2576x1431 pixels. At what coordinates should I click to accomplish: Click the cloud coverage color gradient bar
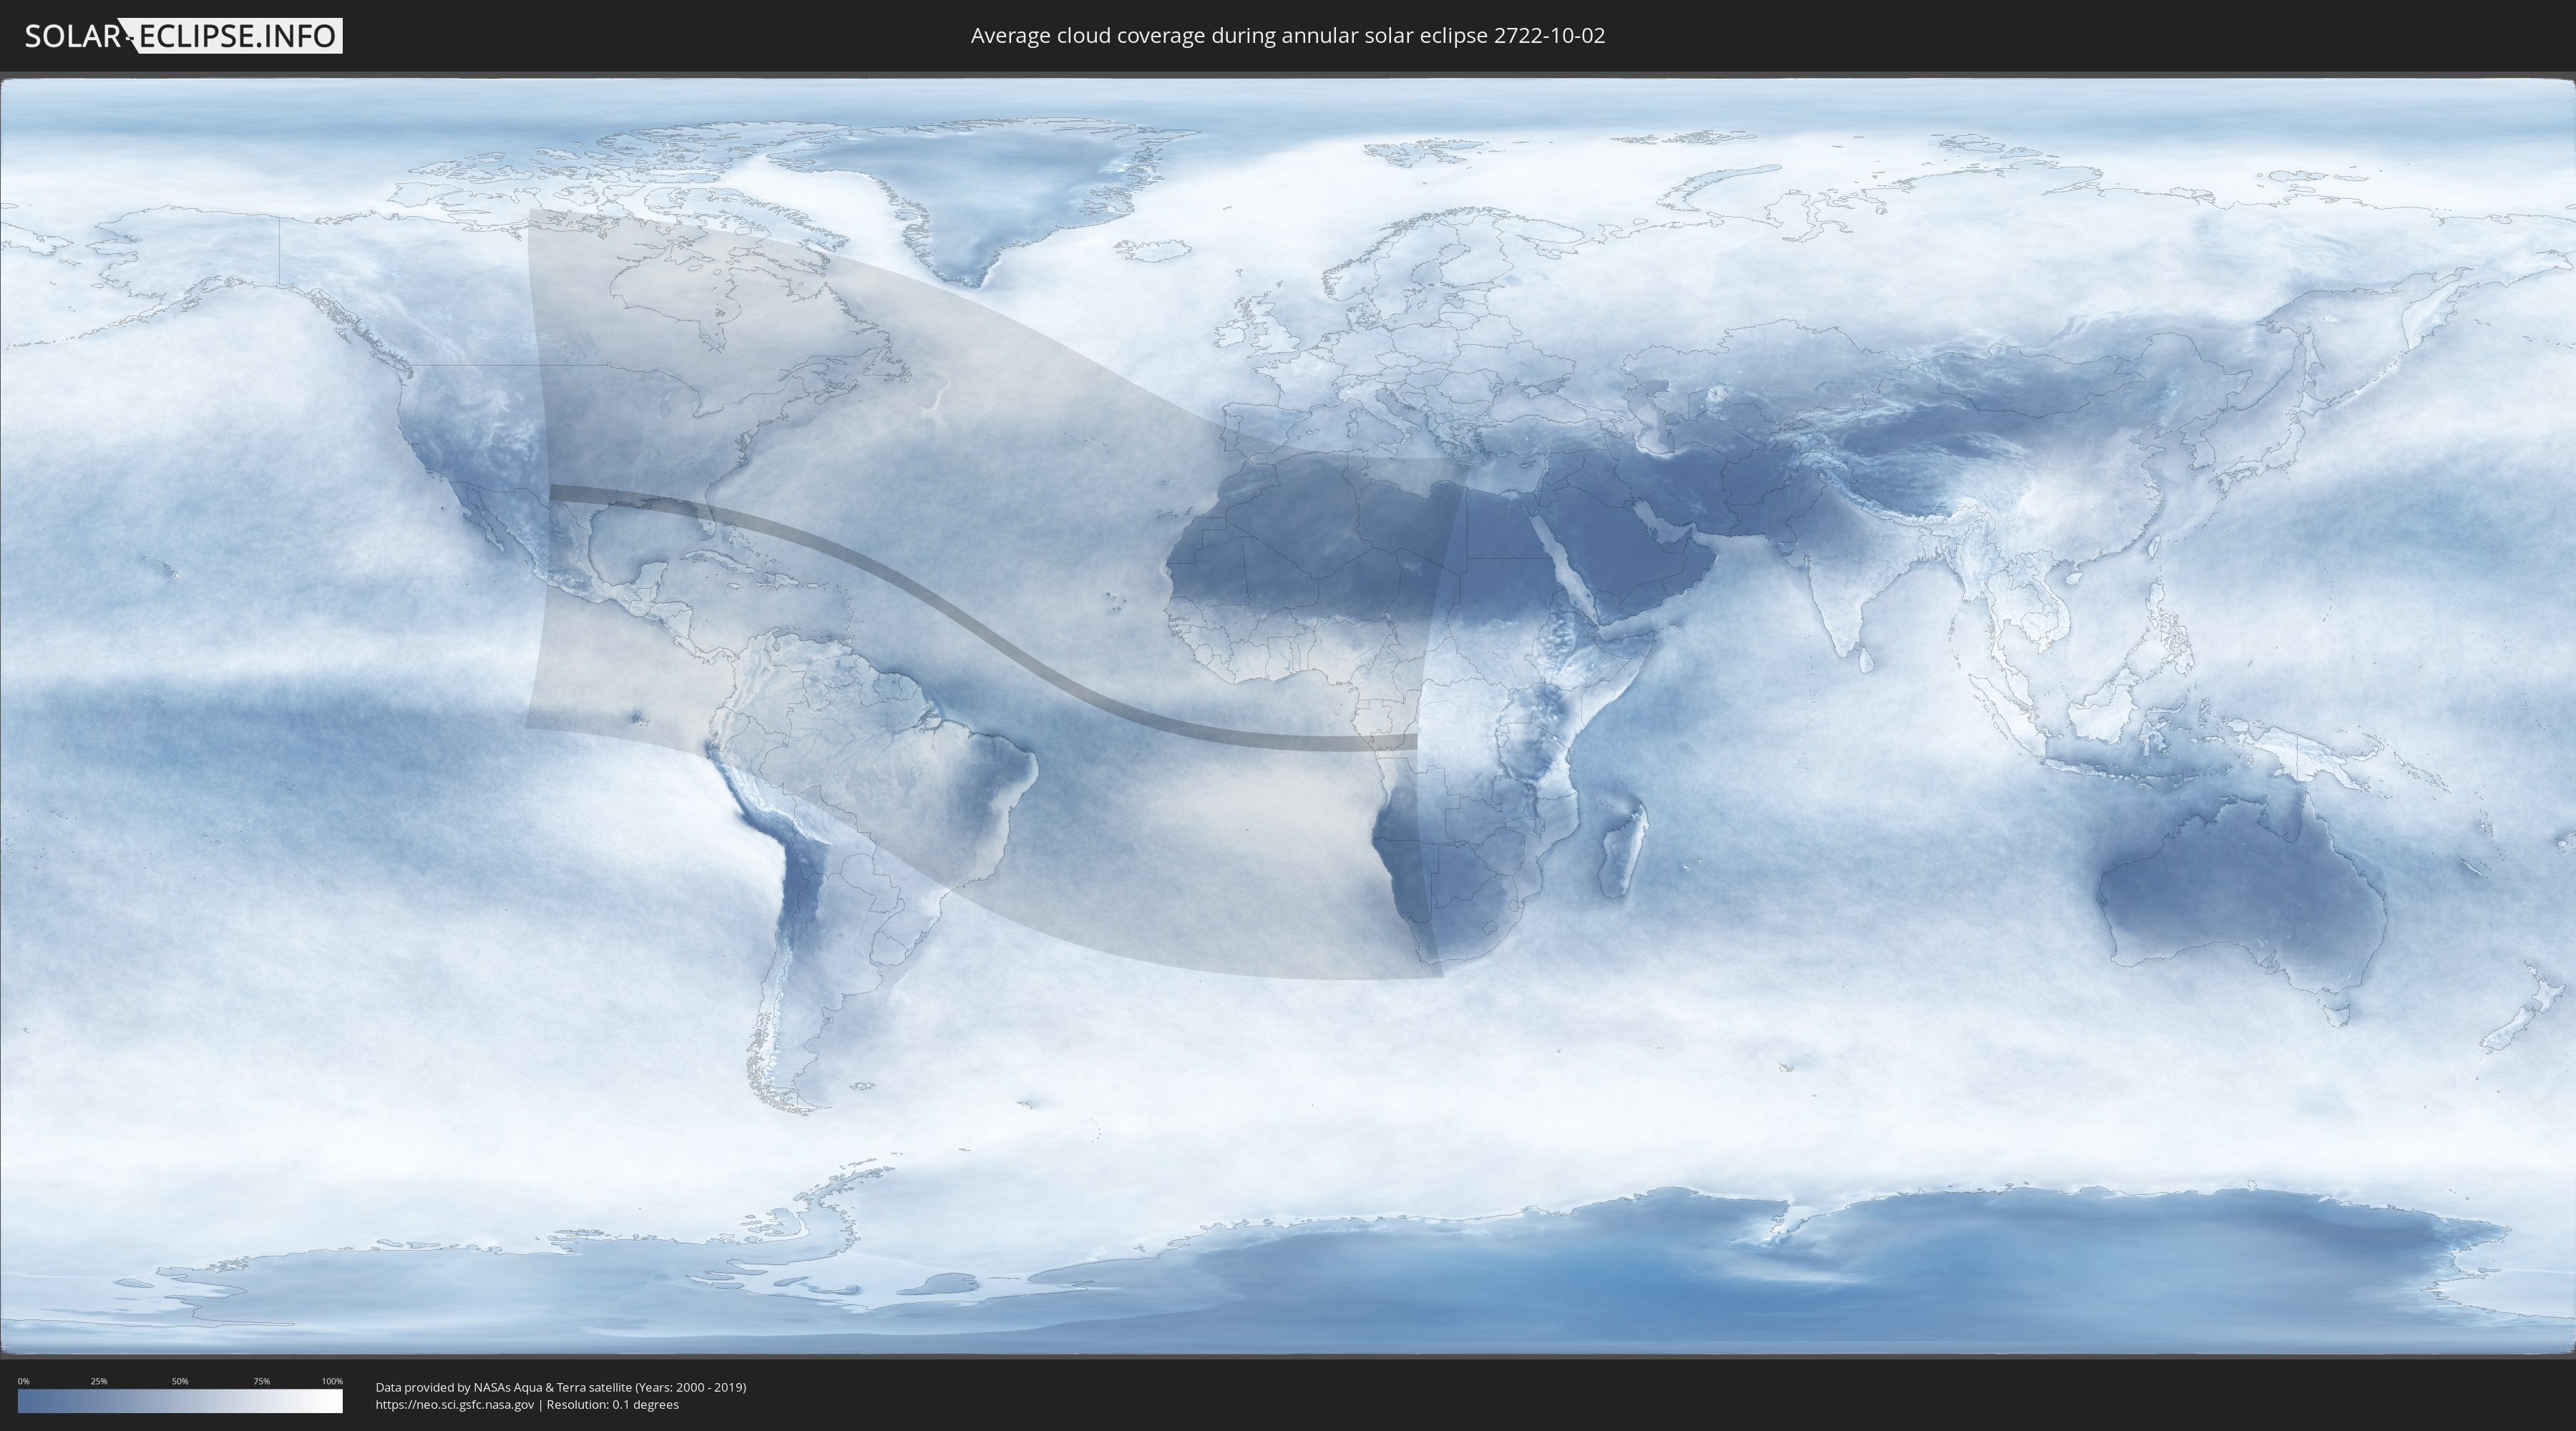pos(180,1401)
